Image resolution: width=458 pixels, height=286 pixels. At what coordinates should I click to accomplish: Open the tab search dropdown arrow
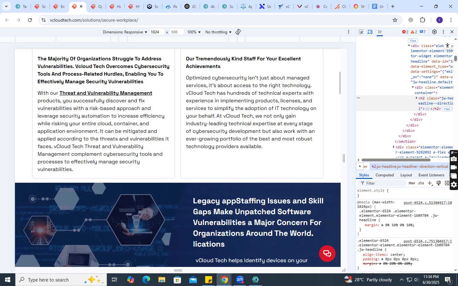coord(6,6)
